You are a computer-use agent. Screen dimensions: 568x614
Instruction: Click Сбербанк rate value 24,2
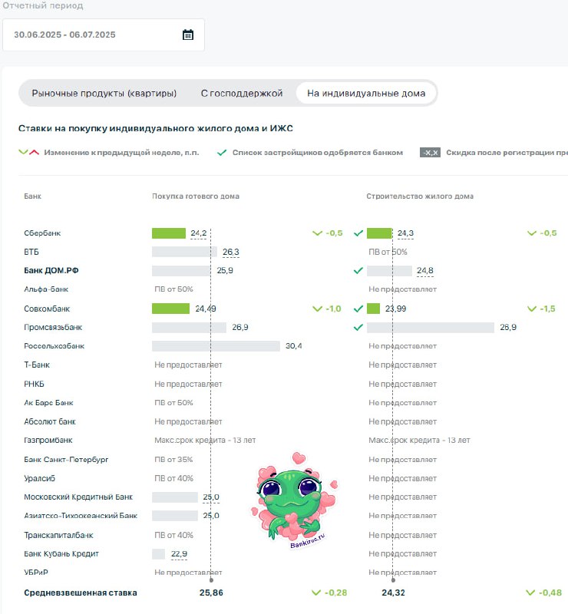pyautogui.click(x=199, y=233)
